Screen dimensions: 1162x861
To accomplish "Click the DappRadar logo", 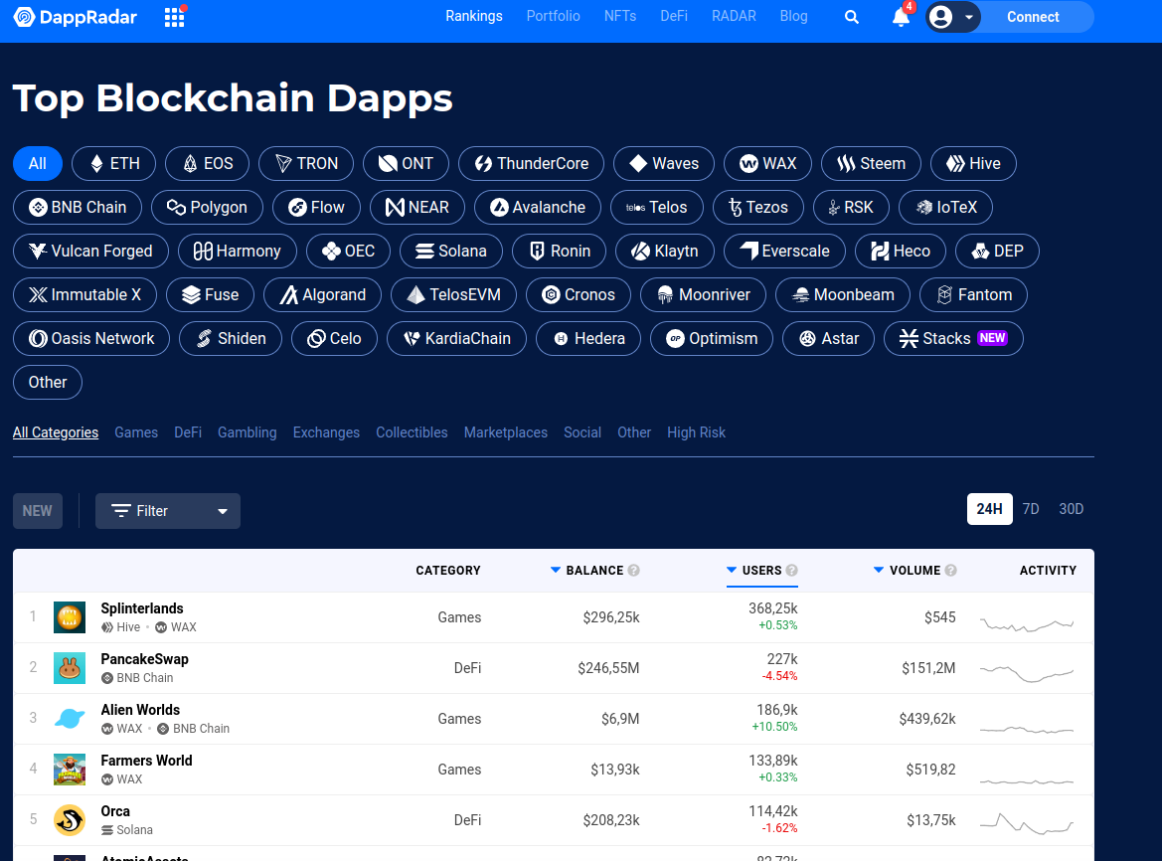I will pos(76,17).
